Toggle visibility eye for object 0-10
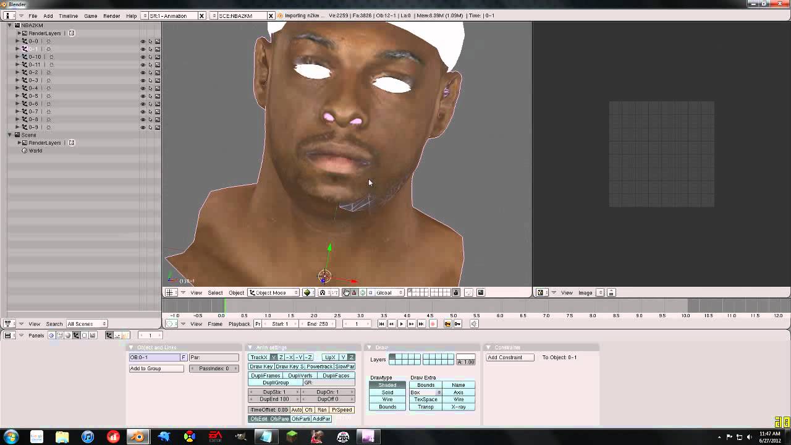The width and height of the screenshot is (791, 445). point(143,57)
